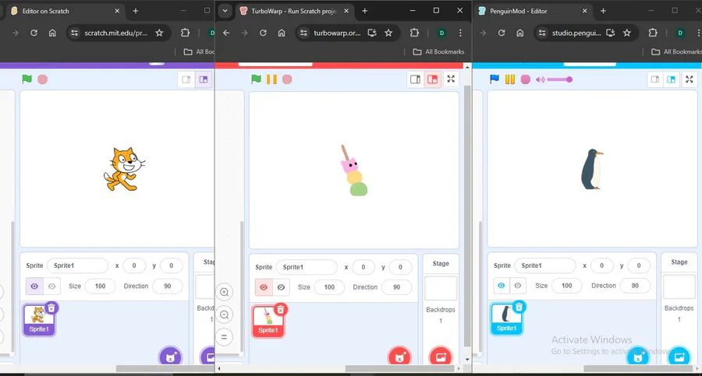Enter fullscreen stage mode in PenguinMod
The height and width of the screenshot is (376, 702).
(x=690, y=79)
